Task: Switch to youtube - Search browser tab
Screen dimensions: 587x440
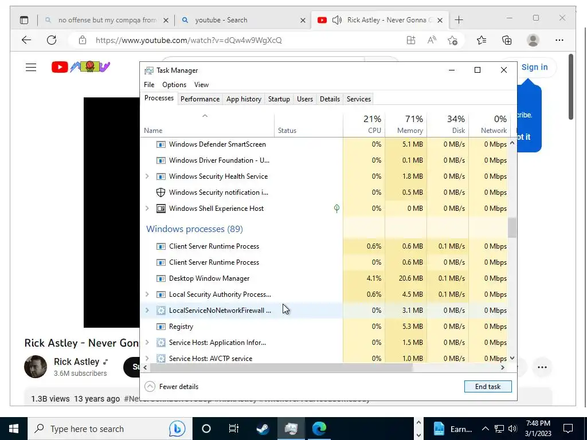Action: 243,20
